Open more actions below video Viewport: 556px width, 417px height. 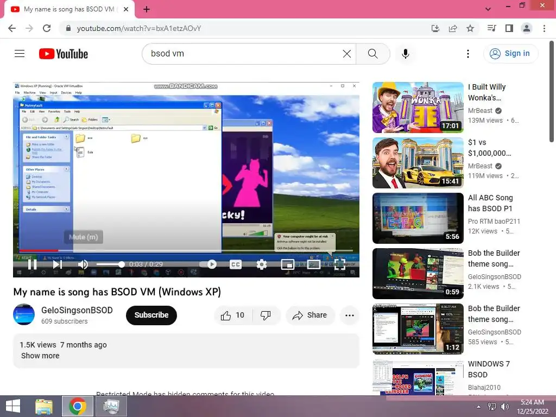(349, 315)
